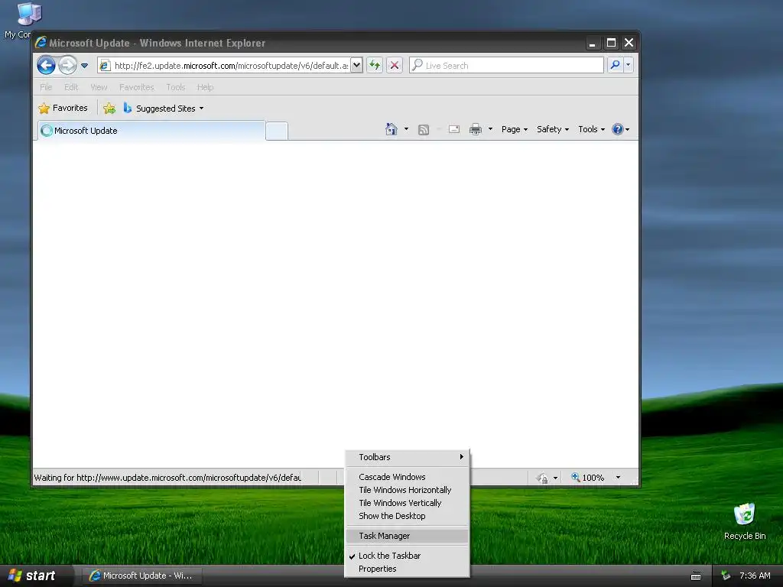Viewport: 783px width, 587px height.
Task: Launch Task Manager from context menu
Action: click(x=407, y=536)
